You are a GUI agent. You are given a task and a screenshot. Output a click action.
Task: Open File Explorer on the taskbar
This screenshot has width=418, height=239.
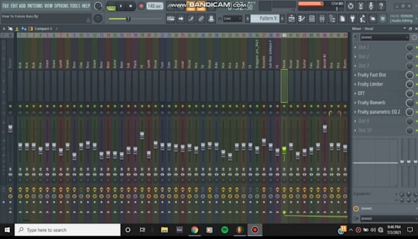coord(164,230)
